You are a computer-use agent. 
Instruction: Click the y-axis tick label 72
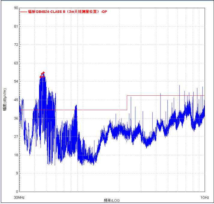16,45
